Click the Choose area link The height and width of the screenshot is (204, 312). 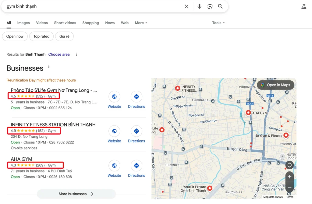(x=59, y=54)
